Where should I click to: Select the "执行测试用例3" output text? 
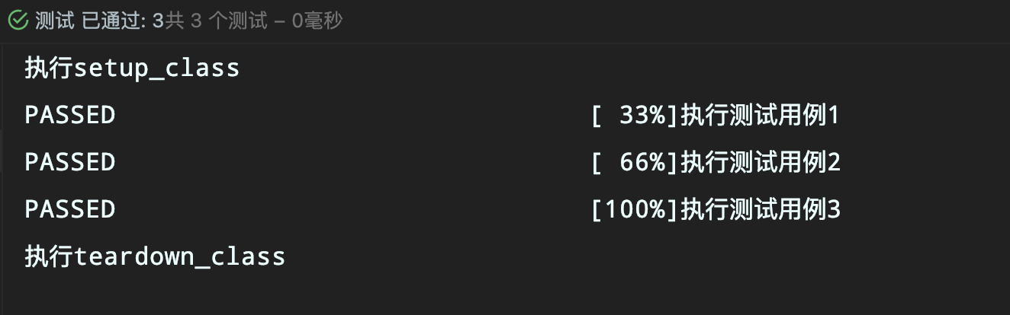(x=760, y=210)
